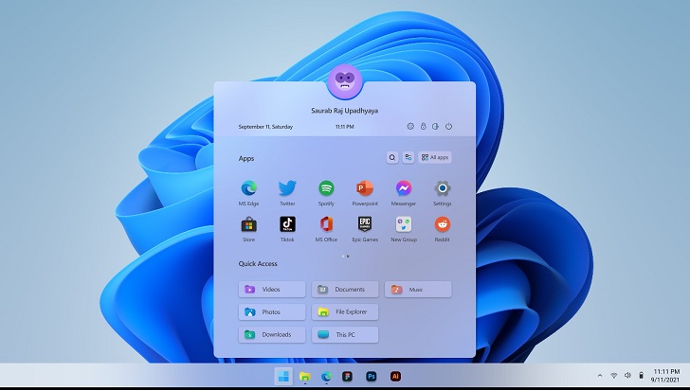Launch the Tiktok app
The width and height of the screenshot is (690, 390).
(x=287, y=224)
